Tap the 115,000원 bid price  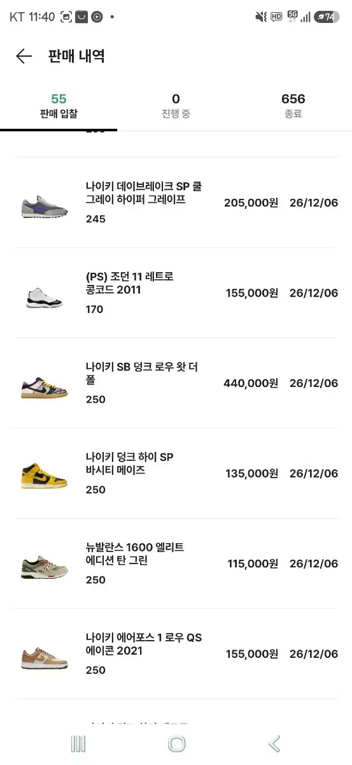click(x=253, y=564)
